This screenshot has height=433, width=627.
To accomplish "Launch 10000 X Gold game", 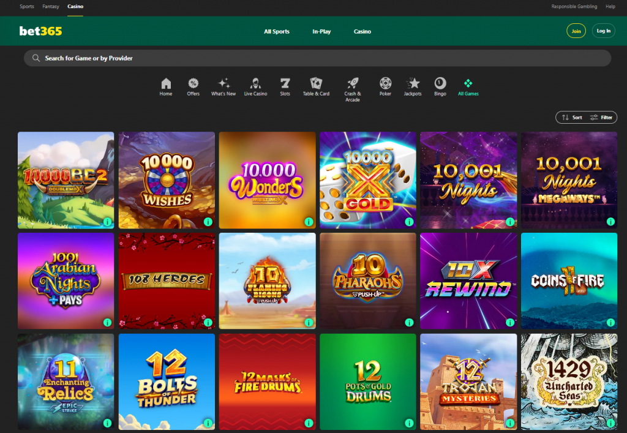I will click(368, 180).
